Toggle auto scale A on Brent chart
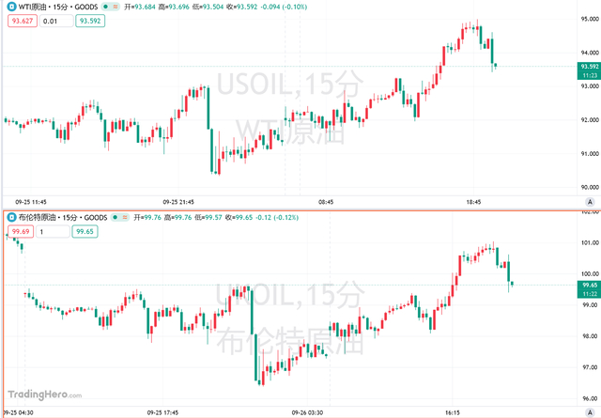The width and height of the screenshot is (601, 418). 590,412
